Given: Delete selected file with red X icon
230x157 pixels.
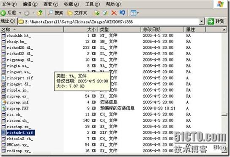Looking at the screenshot, I should pyautogui.click(x=114, y=13).
